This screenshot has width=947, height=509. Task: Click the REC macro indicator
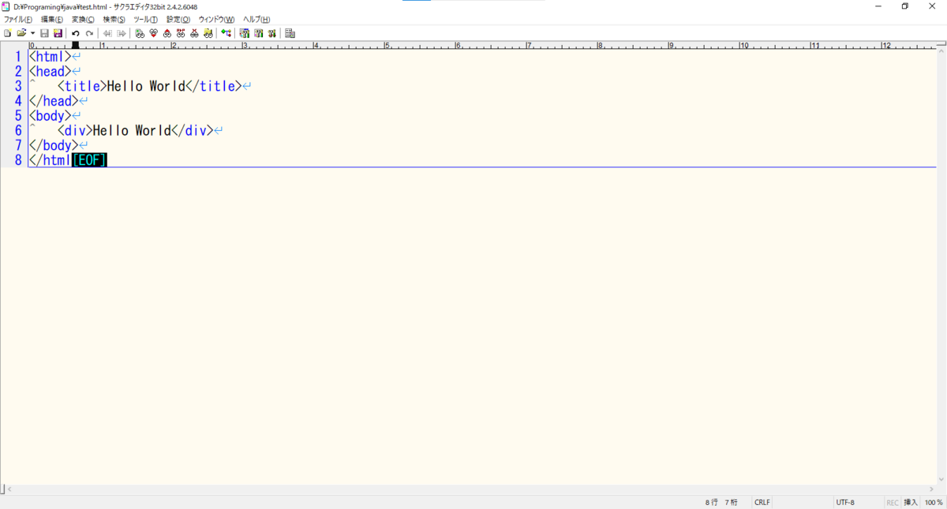[x=893, y=502]
